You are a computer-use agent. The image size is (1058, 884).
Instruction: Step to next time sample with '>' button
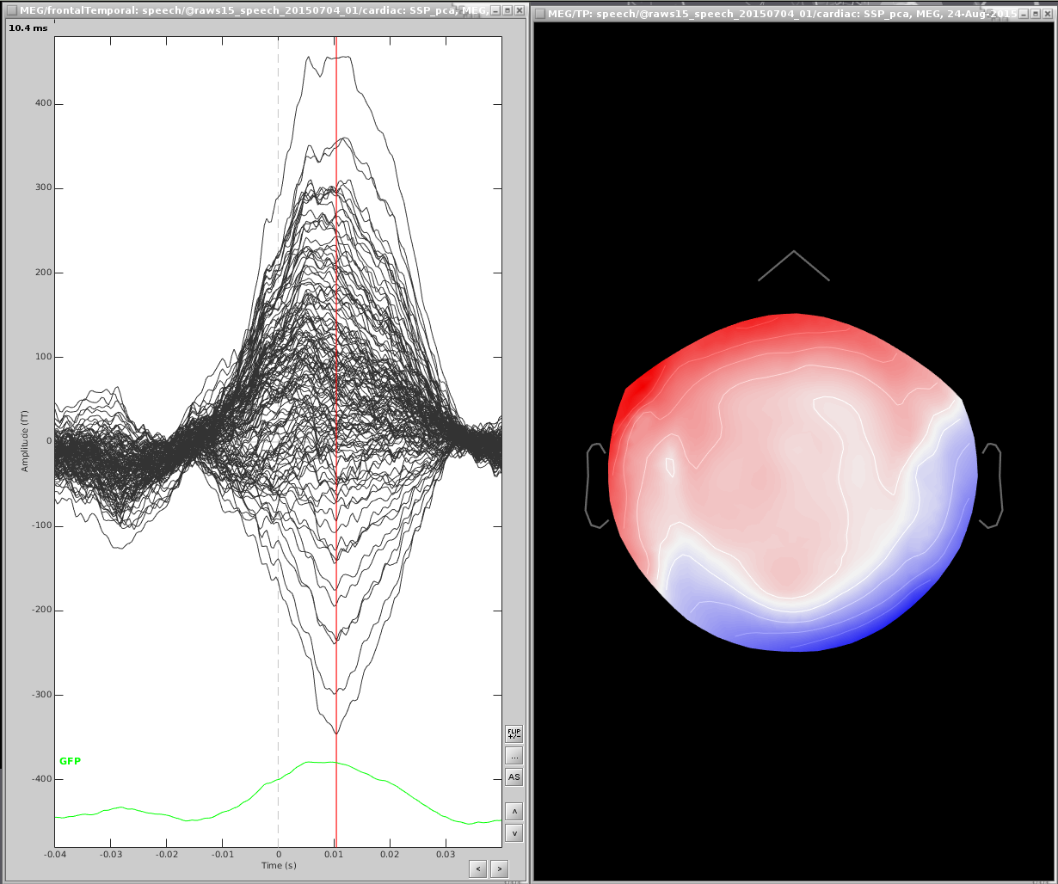point(500,869)
